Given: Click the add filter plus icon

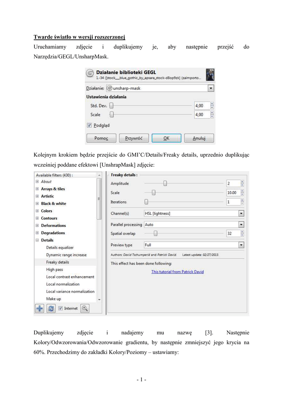Looking at the screenshot, I should 39,309.
